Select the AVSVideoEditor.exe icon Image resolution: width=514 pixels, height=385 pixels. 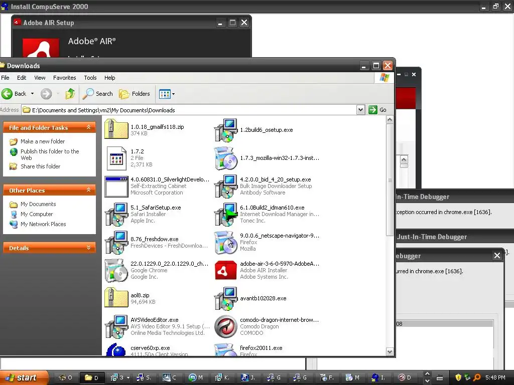pos(116,326)
